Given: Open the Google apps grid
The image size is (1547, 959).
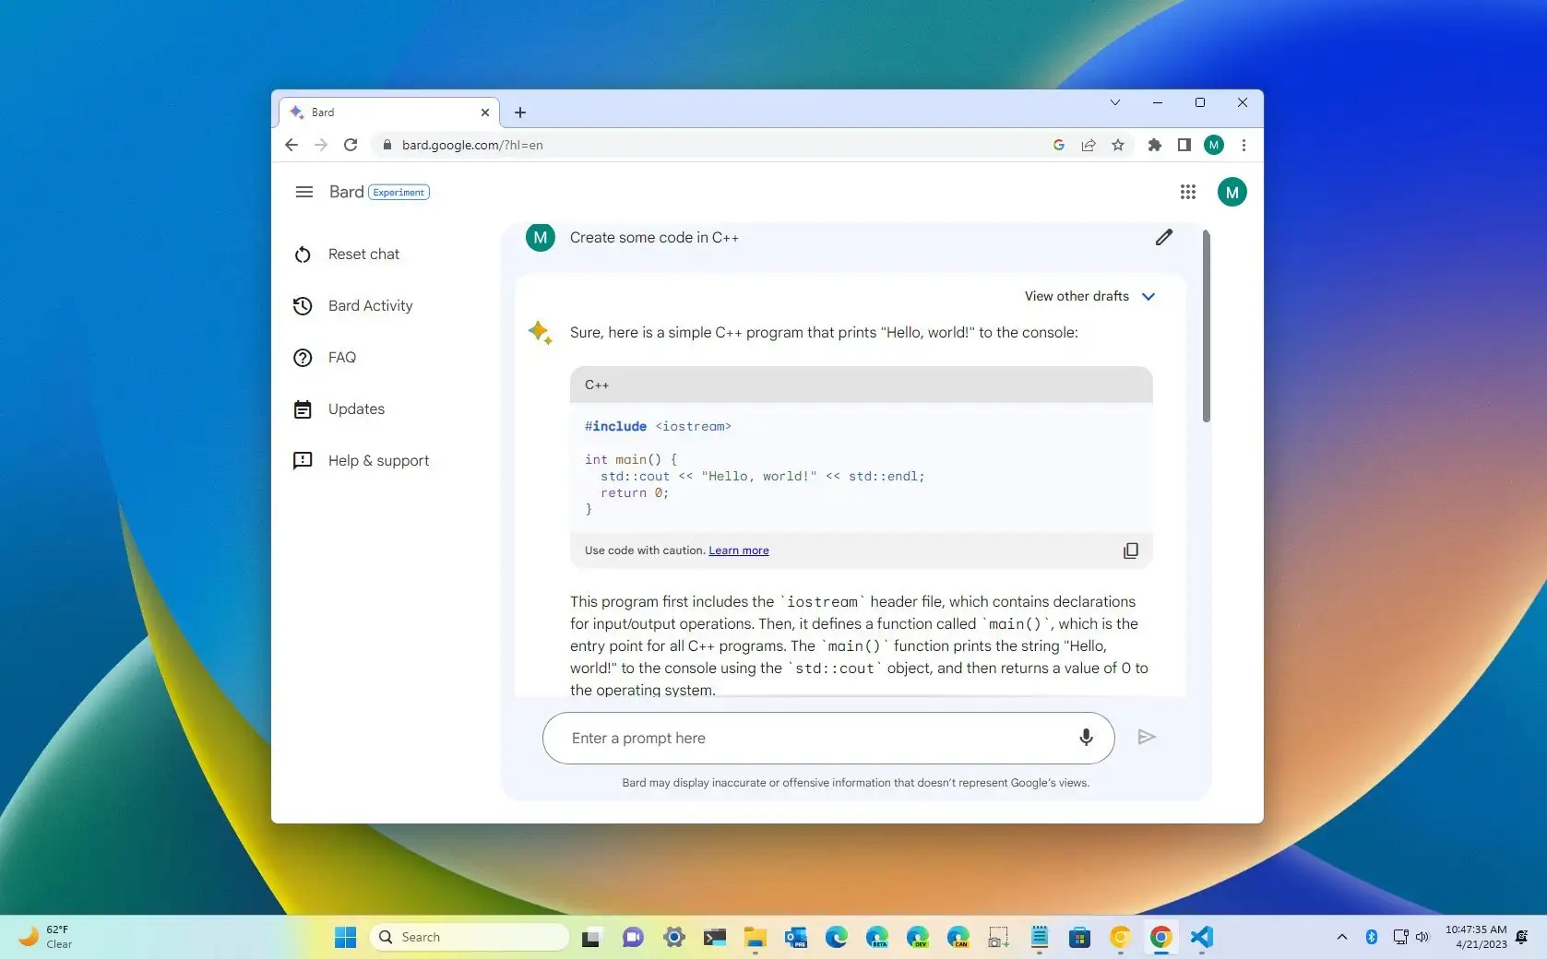Looking at the screenshot, I should (1187, 192).
